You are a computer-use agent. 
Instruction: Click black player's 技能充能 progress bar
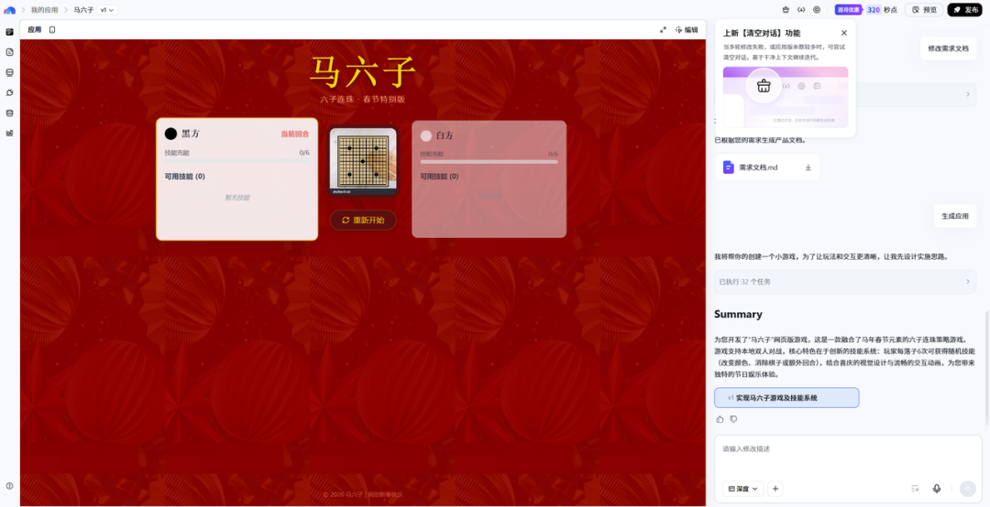pos(236,162)
